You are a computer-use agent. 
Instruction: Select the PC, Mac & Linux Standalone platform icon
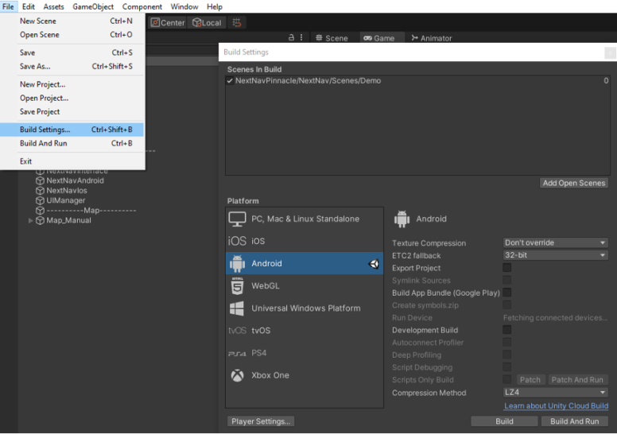click(237, 219)
